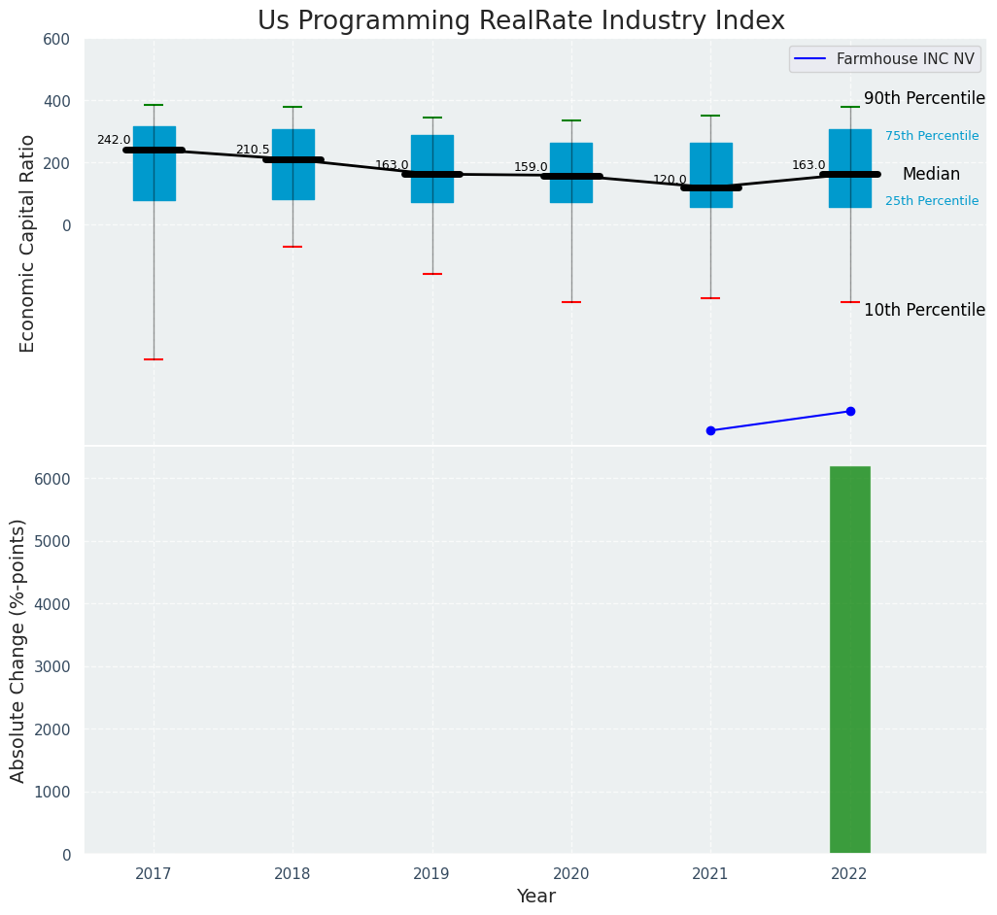The height and width of the screenshot is (915, 997).
Task: Click the chart title text
Action: [521, 21]
